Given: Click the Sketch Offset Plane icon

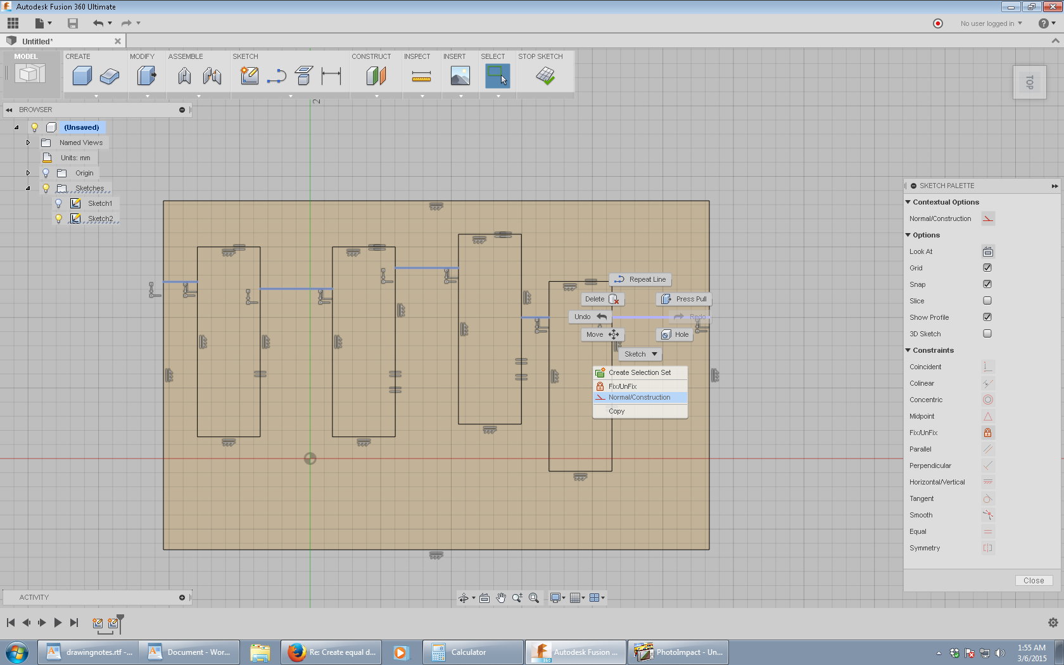Looking at the screenshot, I should click(x=304, y=76).
